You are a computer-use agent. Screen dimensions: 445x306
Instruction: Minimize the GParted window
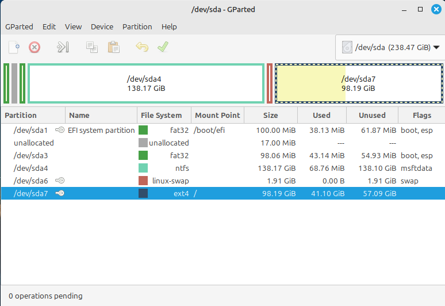coord(404,10)
